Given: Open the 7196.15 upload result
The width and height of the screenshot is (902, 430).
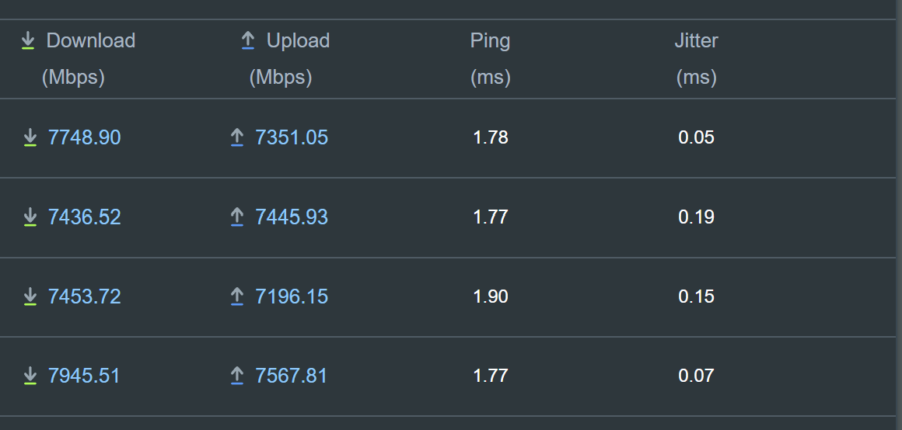Looking at the screenshot, I should [x=292, y=296].
